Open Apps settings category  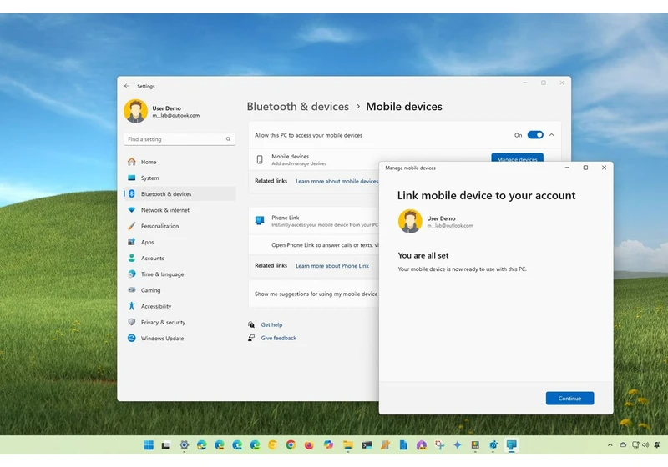180,242
